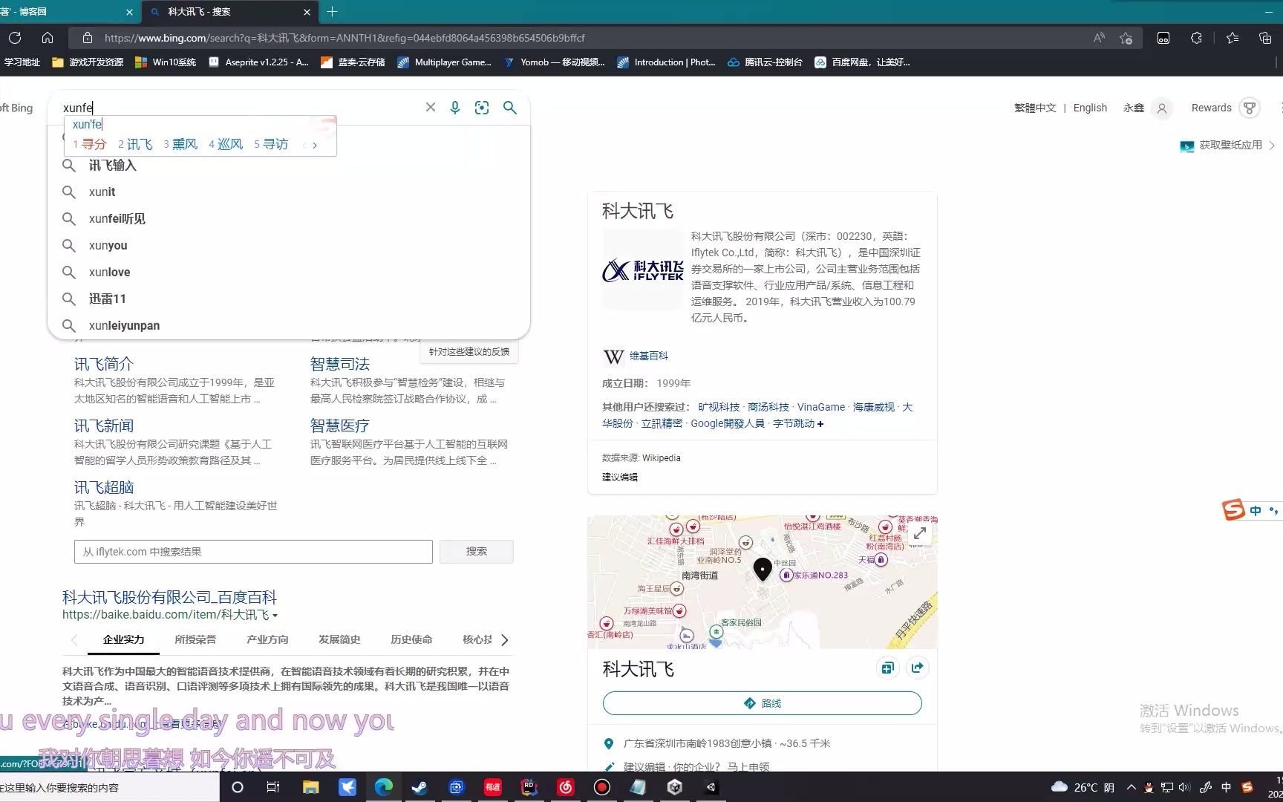This screenshot has height=802, width=1283.
Task: Show next page of IME candidate words
Action: [314, 145]
